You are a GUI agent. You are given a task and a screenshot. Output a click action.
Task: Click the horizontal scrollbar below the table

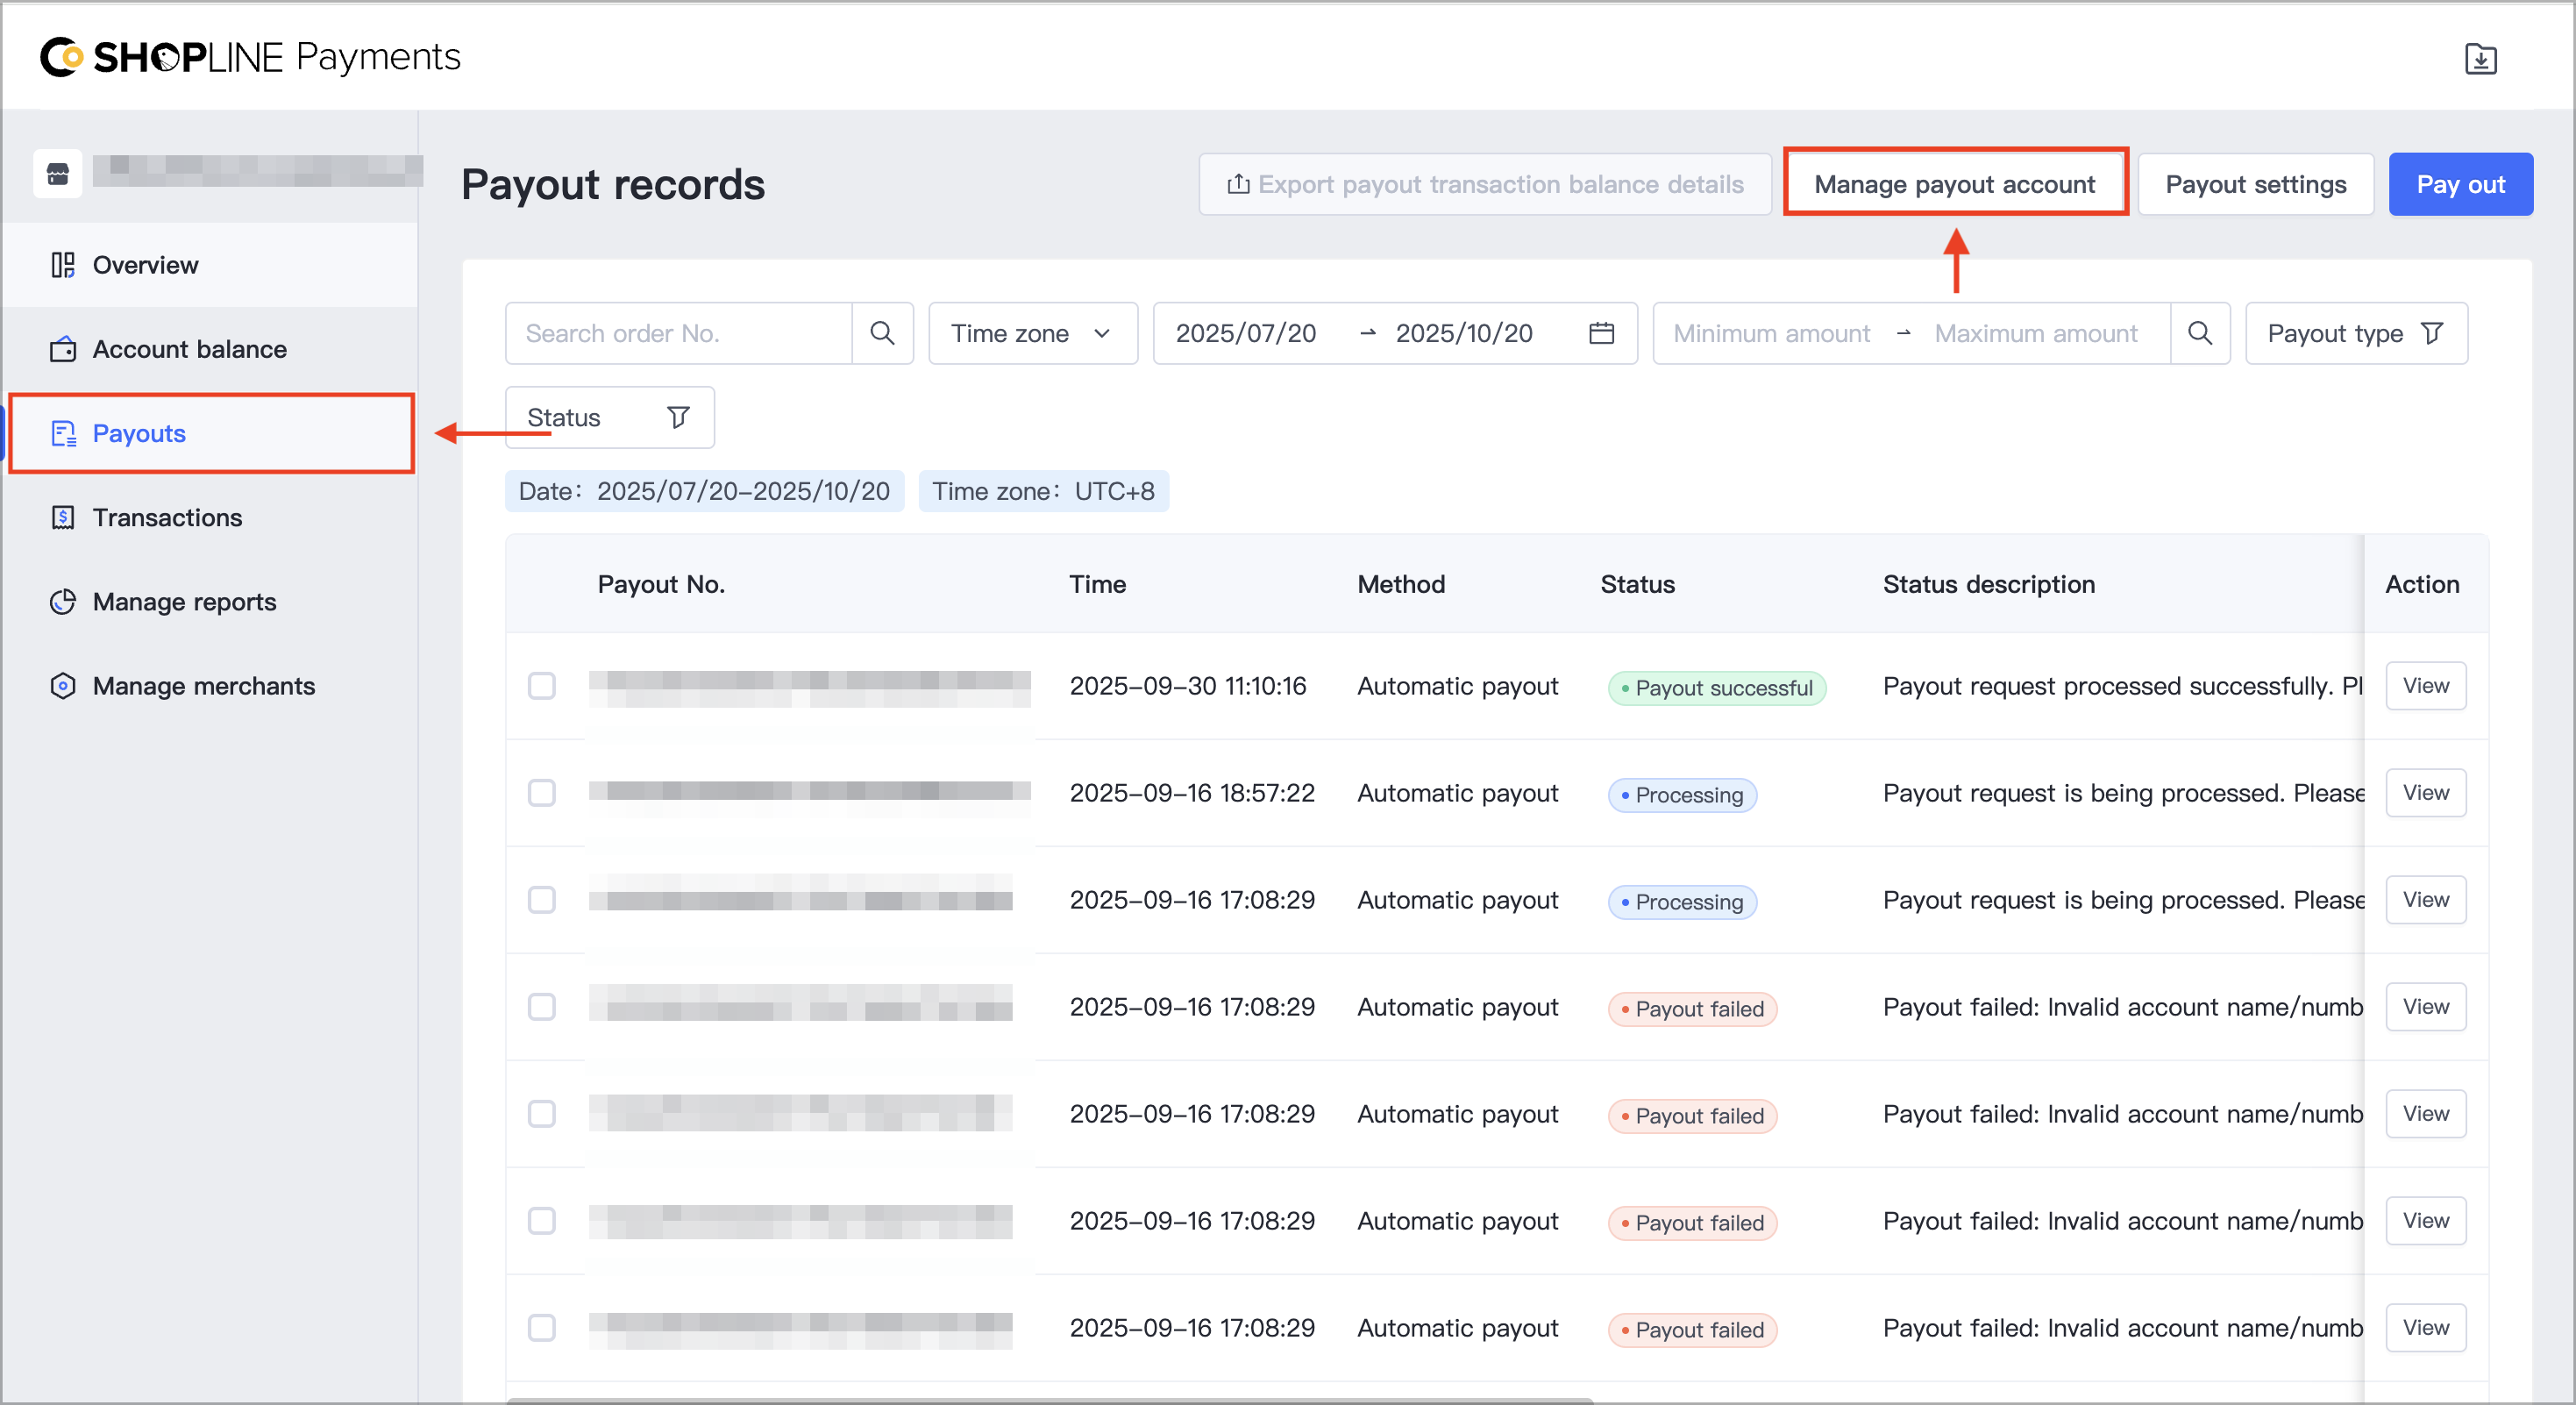click(1050, 1399)
